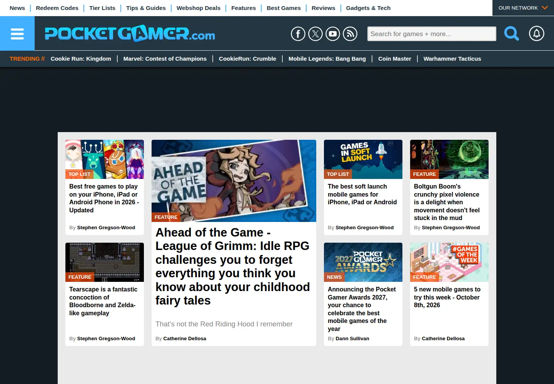Viewport: 554px width, 384px height.
Task: Open Best Games menu item
Action: pyautogui.click(x=284, y=8)
